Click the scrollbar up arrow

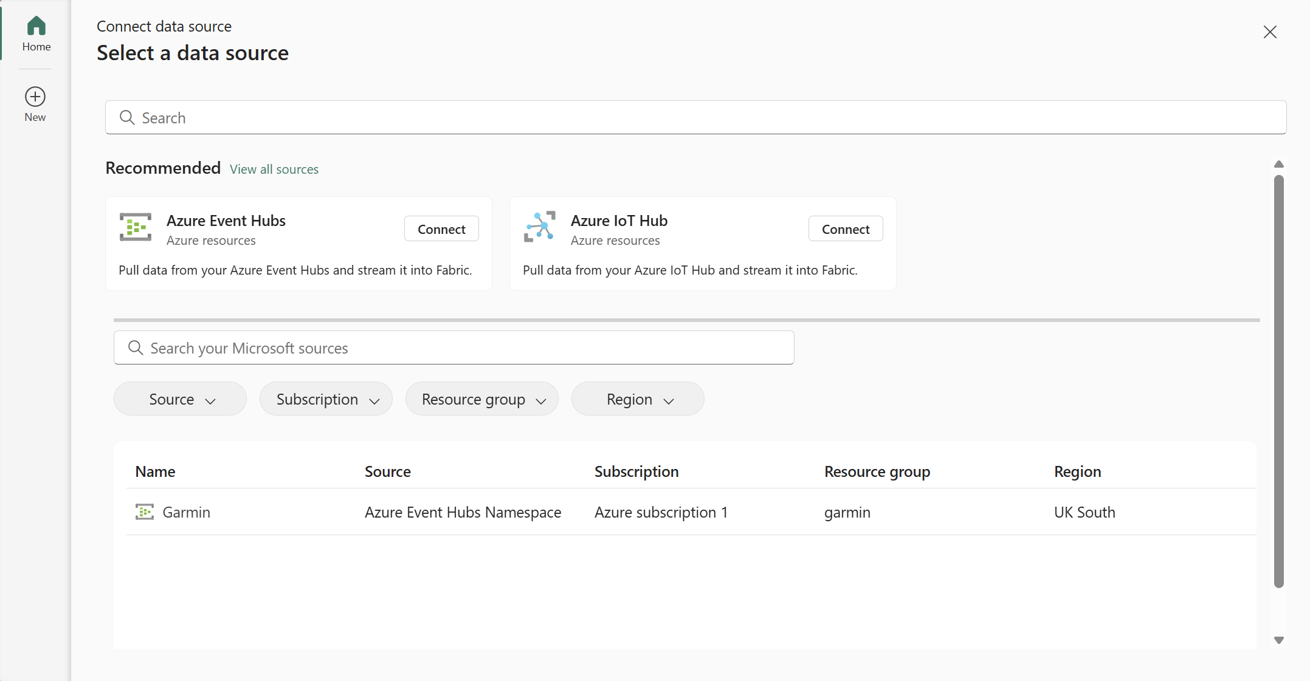pyautogui.click(x=1279, y=165)
